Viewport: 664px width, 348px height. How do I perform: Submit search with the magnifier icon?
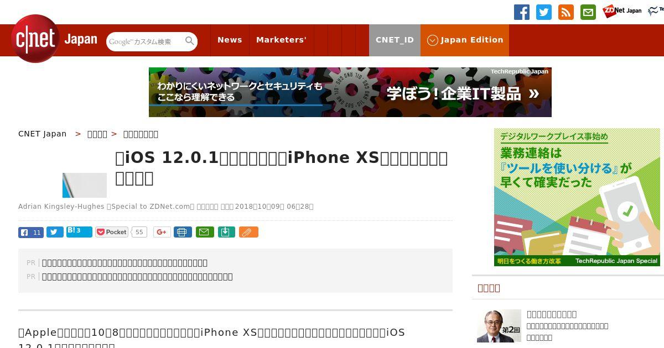click(190, 41)
